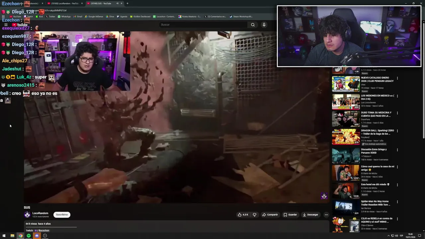Click 'Con doblaje automático' badge
Image resolution: width=425 pixels, height=239 pixels.
click(x=374, y=144)
